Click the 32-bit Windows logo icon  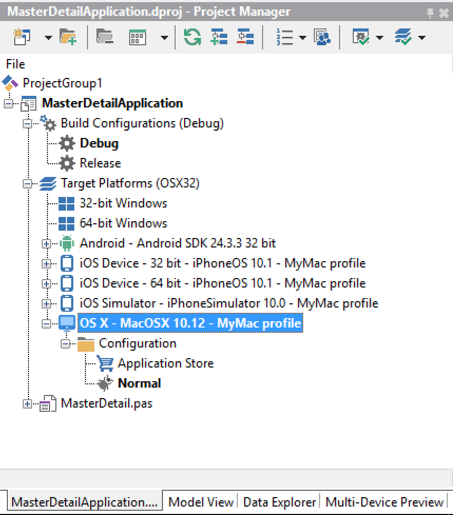[66, 204]
